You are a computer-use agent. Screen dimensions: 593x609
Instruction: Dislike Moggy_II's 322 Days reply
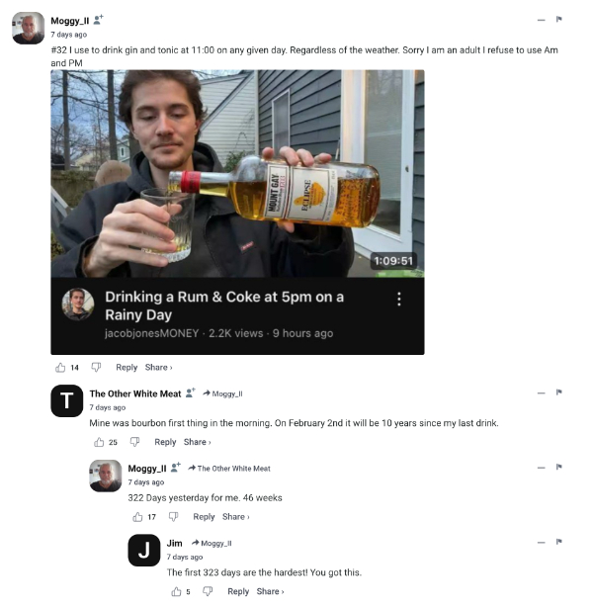coord(173,516)
